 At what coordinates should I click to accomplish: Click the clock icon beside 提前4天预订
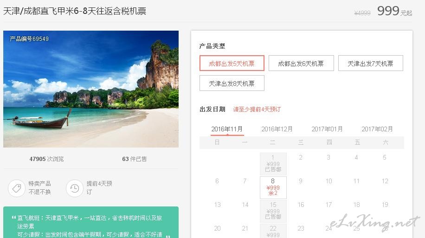75,188
